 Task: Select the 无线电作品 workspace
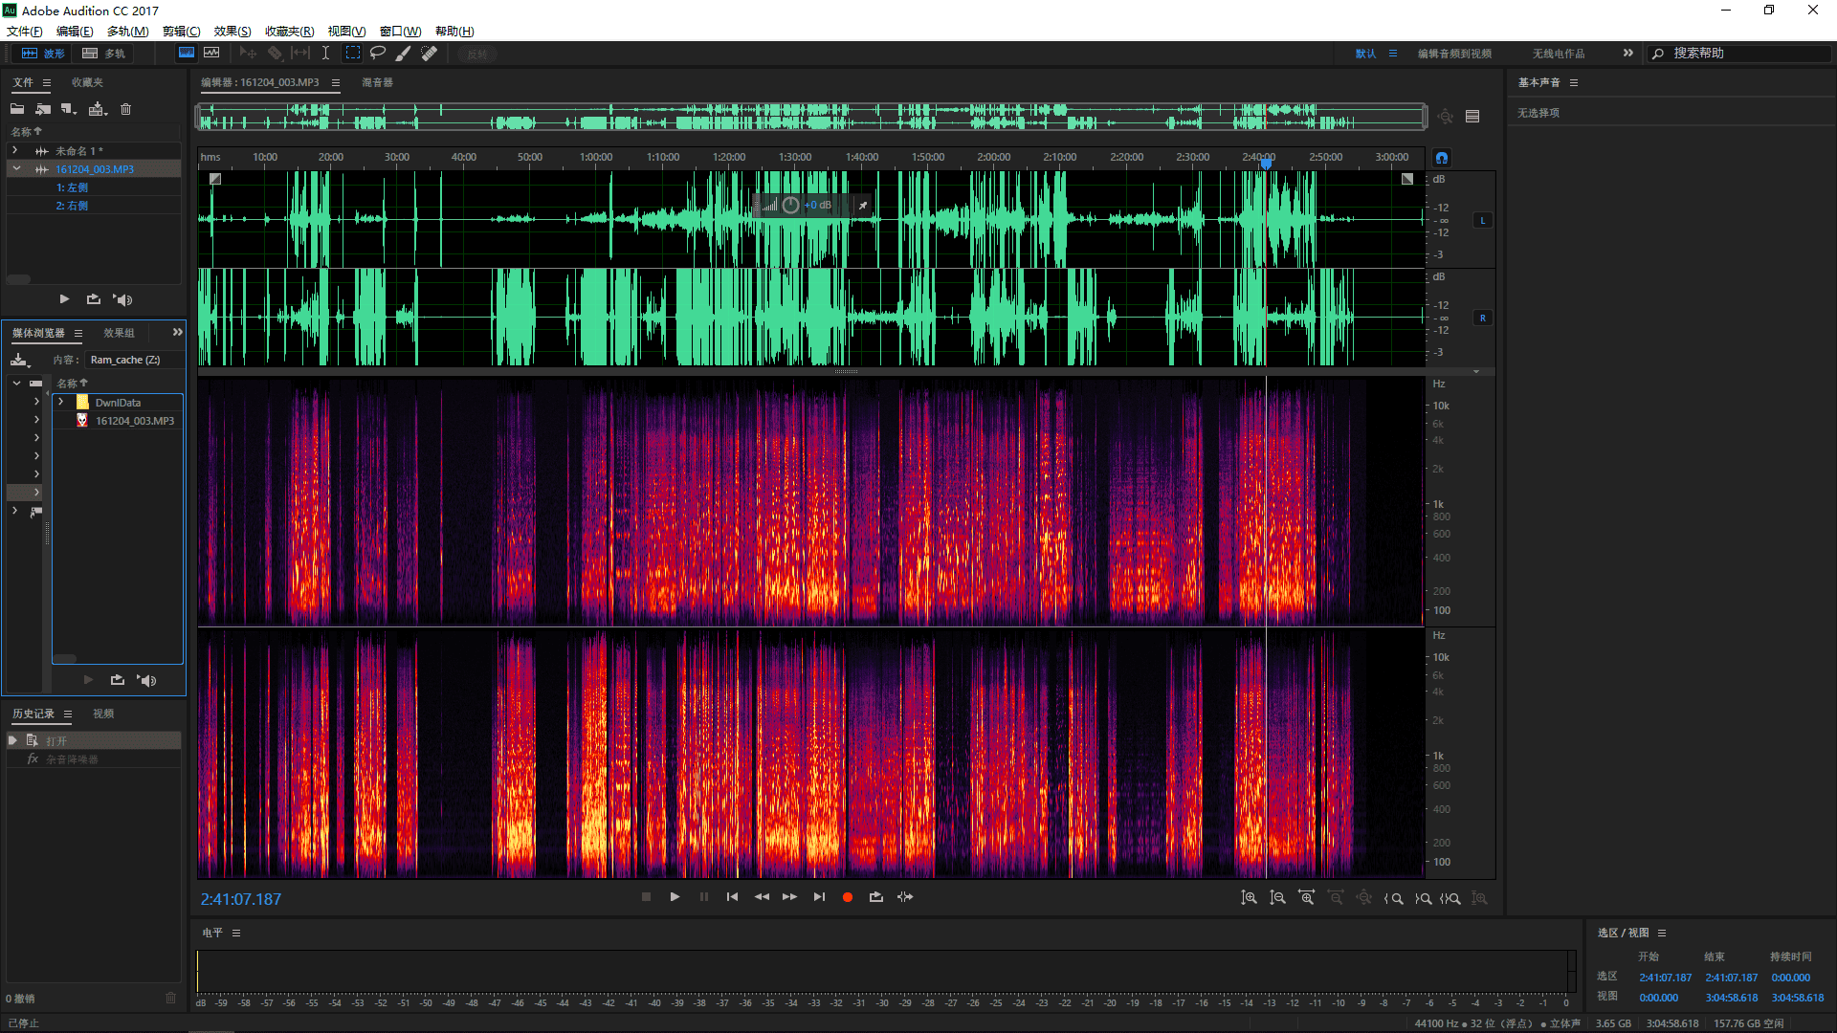click(1559, 54)
